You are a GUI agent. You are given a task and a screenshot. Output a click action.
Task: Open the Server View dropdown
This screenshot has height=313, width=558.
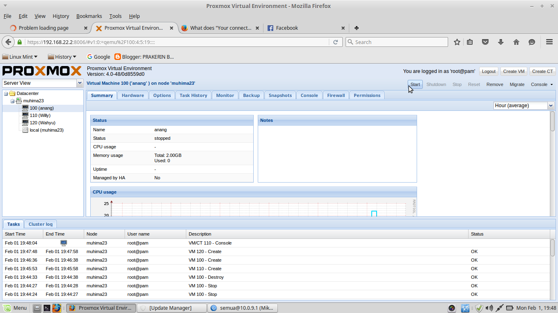pos(80,83)
